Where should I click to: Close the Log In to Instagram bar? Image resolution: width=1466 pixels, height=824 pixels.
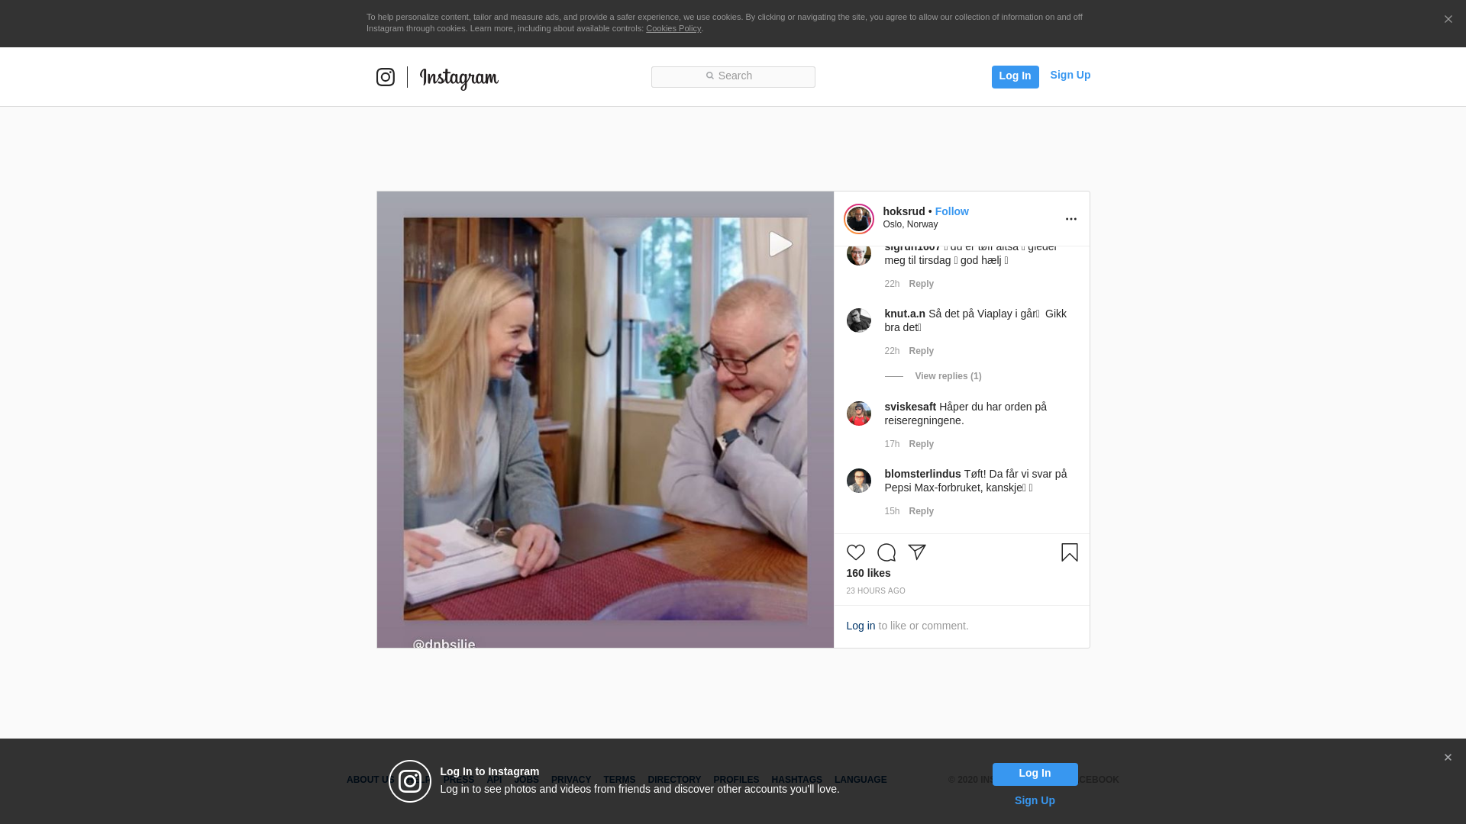1448,758
